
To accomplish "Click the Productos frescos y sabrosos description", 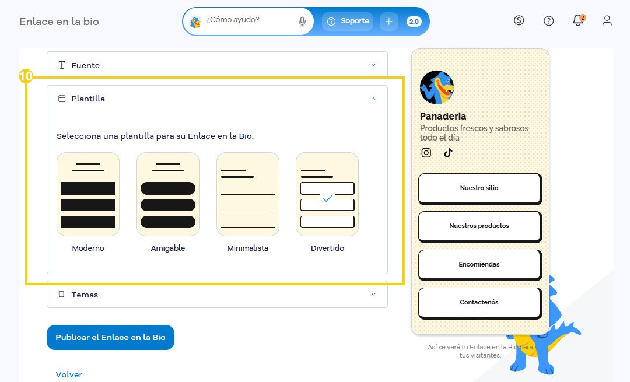I will coord(474,133).
